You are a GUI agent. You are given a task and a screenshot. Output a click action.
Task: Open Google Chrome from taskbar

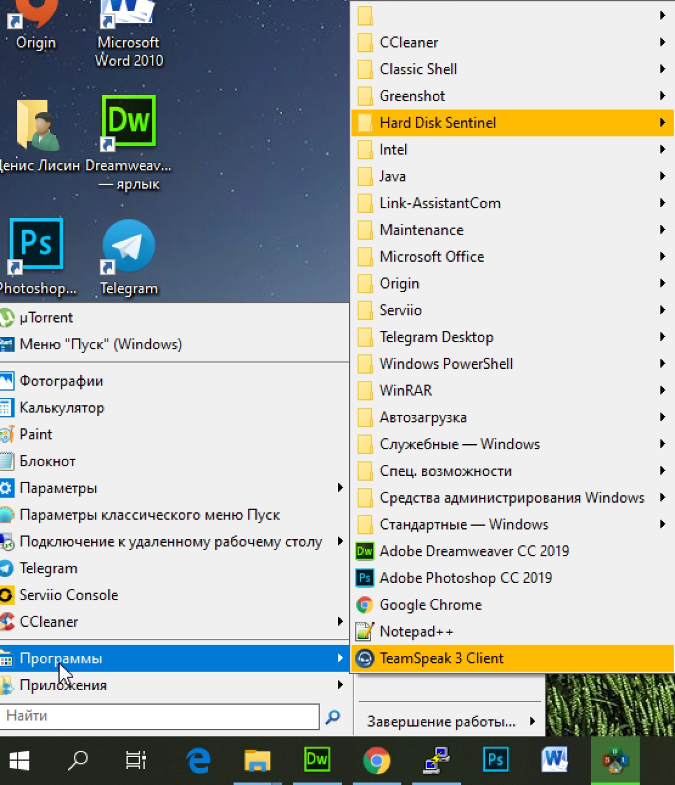point(377,760)
